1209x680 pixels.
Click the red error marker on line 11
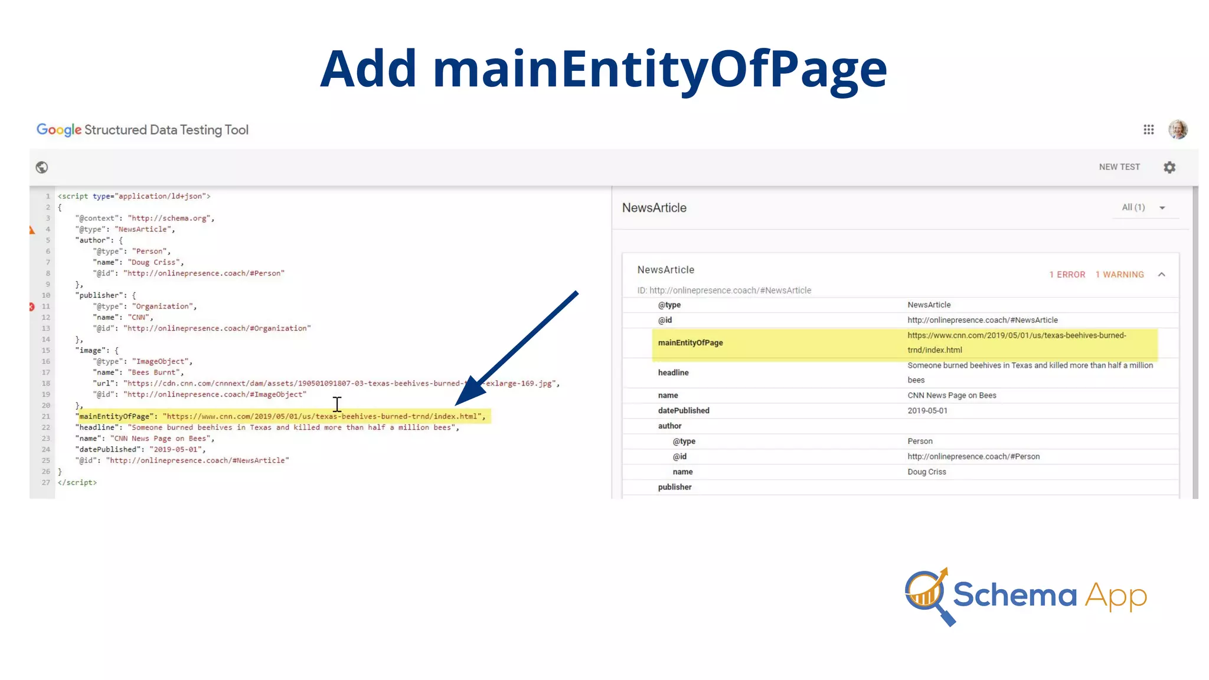pyautogui.click(x=32, y=306)
